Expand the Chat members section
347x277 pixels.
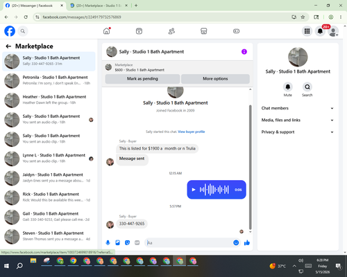tap(298, 108)
